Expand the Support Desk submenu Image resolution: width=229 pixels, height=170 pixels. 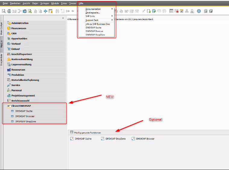92,20
